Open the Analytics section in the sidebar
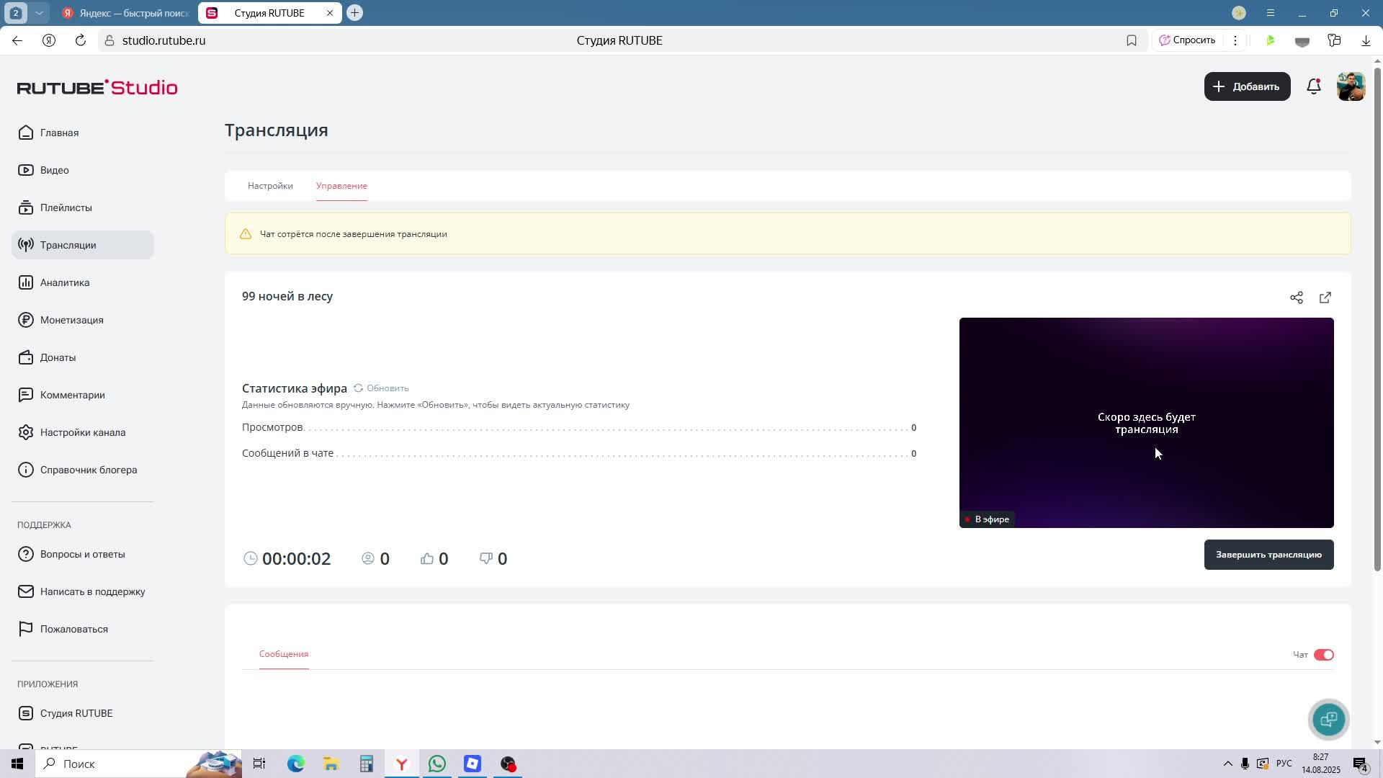1383x778 pixels. click(x=65, y=282)
